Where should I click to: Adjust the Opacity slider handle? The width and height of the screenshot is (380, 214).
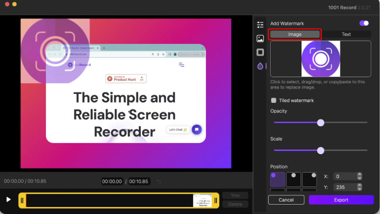click(x=320, y=122)
